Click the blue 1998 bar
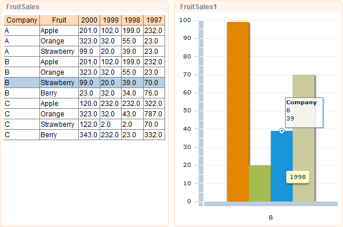343x227 pixels. 282,166
